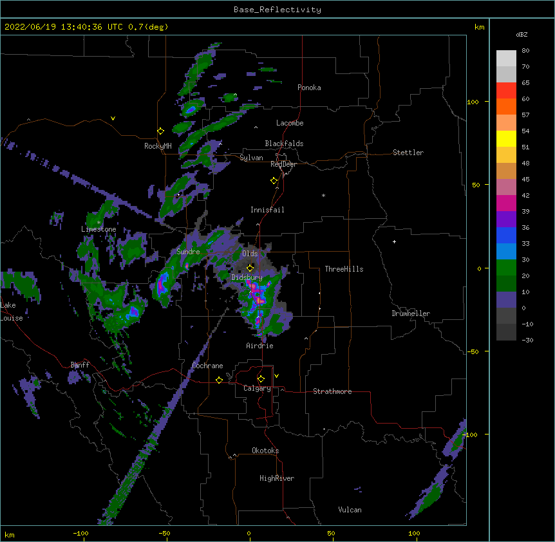555x542 pixels.
Task: Click the dBZ legend heading
Action: click(x=522, y=34)
